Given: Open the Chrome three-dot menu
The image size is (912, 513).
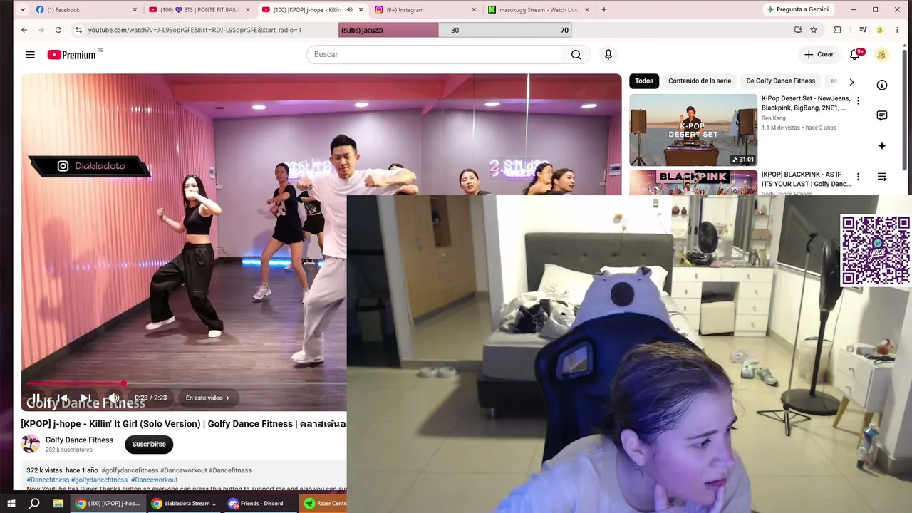Looking at the screenshot, I should pyautogui.click(x=898, y=30).
